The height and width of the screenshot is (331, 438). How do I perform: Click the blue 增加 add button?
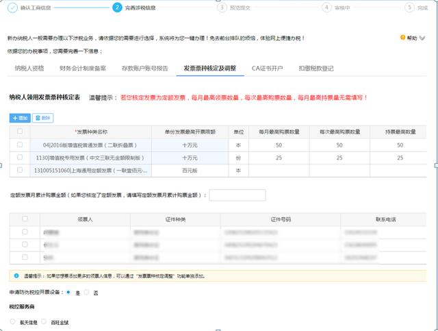coord(20,118)
